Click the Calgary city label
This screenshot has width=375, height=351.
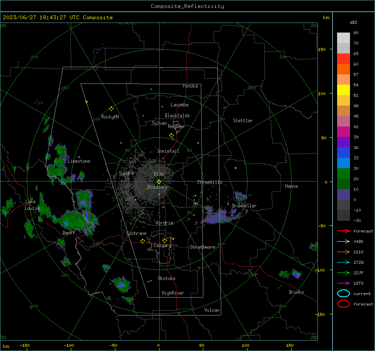tap(162, 245)
